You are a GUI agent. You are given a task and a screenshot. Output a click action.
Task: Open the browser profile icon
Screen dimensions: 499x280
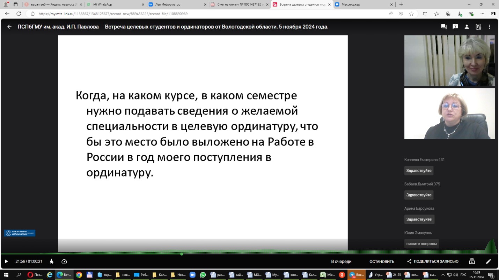point(6,5)
